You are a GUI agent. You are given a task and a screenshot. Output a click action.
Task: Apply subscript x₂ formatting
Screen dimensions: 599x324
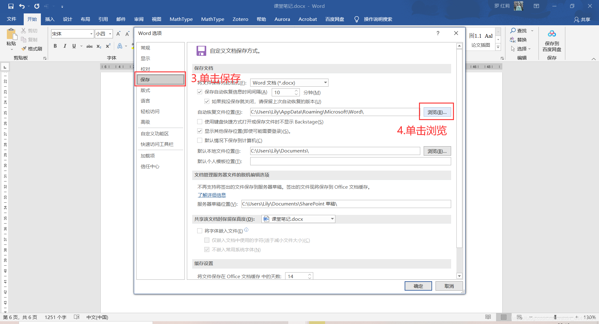(x=99, y=46)
